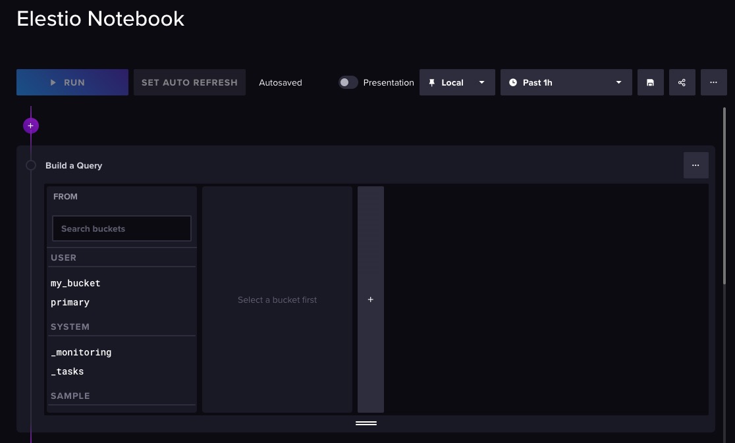Click the pin icon in the Local selector
This screenshot has width=735, height=443.
(x=431, y=82)
